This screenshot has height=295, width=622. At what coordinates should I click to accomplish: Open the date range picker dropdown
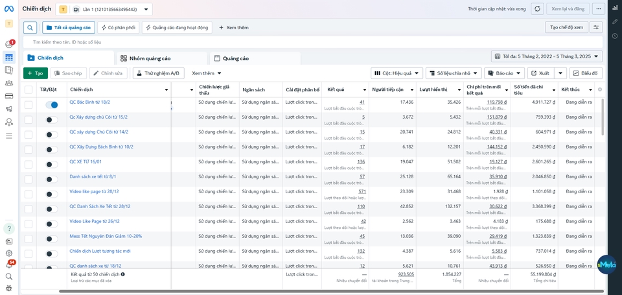[547, 57]
